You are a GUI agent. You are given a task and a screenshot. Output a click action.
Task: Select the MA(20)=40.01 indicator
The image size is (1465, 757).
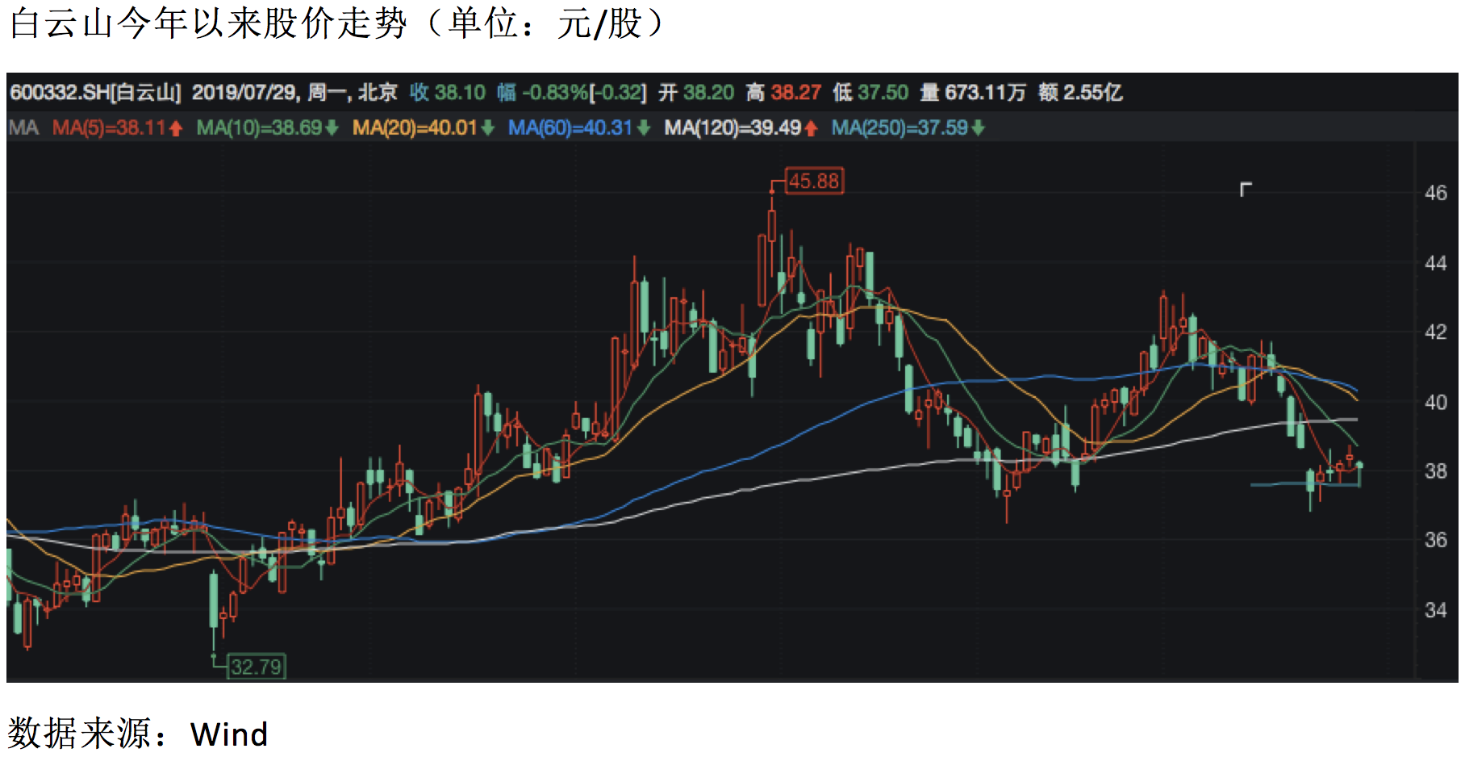(x=415, y=128)
